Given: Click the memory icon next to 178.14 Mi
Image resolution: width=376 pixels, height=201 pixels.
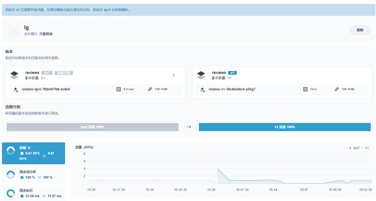Looking at the screenshot, I should click(x=150, y=89).
